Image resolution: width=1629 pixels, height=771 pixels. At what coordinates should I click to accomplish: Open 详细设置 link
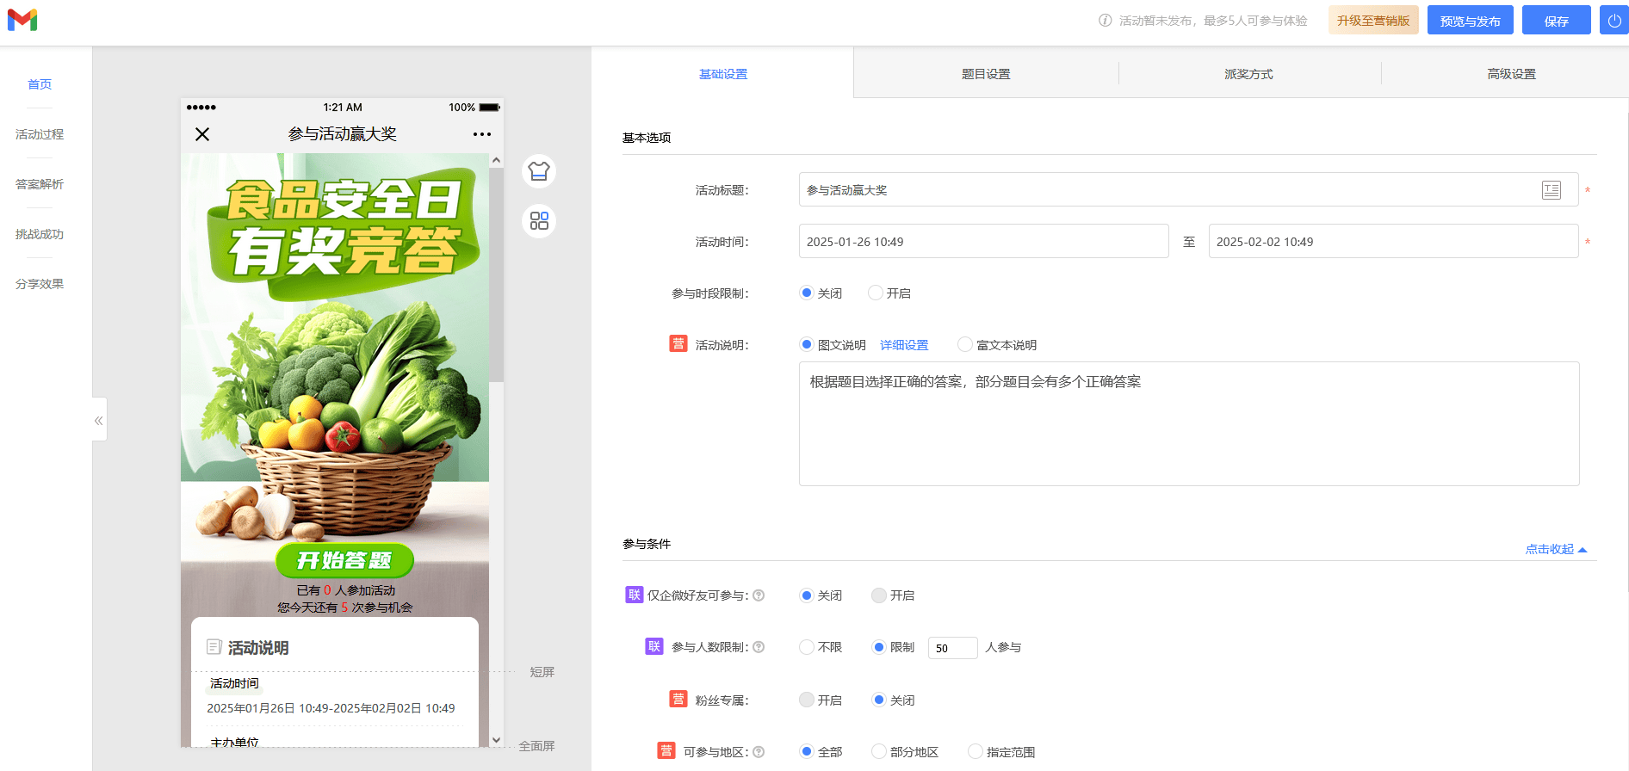[x=904, y=345]
